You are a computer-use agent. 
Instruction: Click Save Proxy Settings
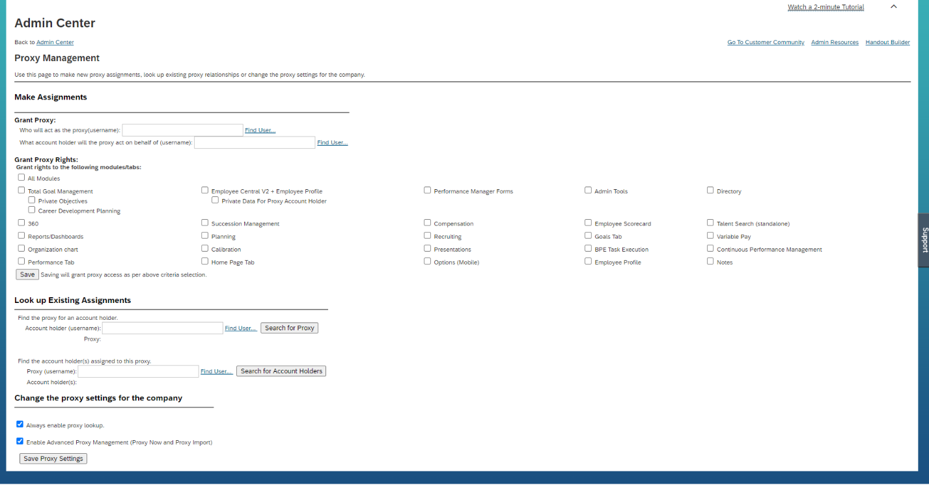click(x=53, y=458)
